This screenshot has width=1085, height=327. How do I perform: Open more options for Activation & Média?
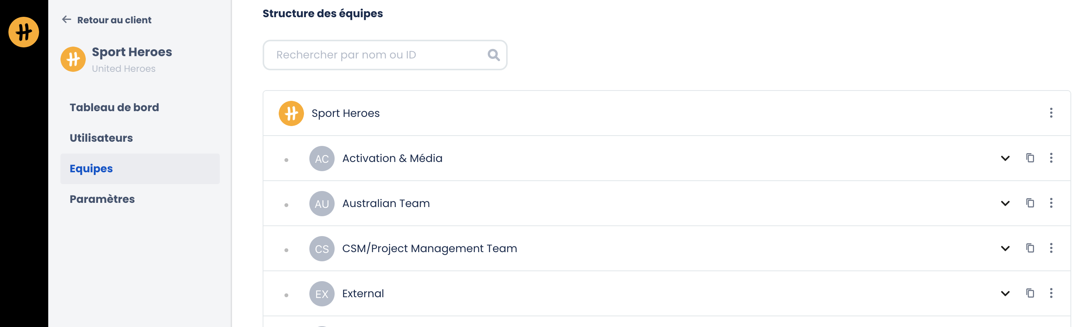(x=1051, y=158)
